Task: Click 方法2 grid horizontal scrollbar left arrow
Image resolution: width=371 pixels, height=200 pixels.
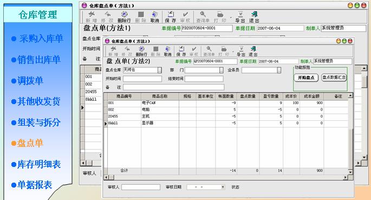Action: 106,177
